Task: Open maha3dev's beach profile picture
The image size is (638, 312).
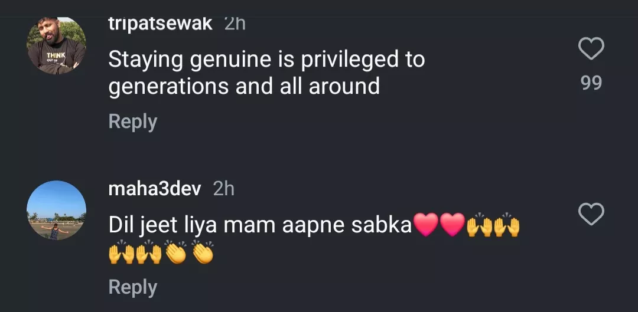Action: click(57, 211)
